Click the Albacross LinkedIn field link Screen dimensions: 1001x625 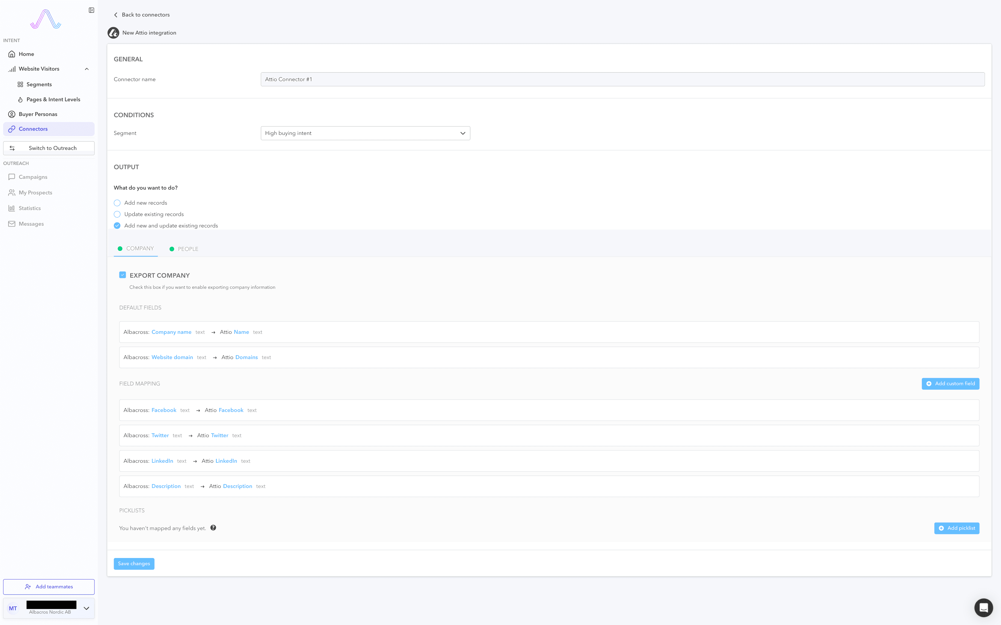(162, 461)
